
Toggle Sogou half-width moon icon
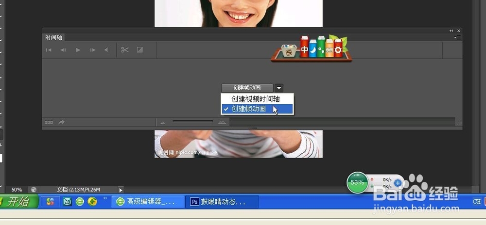click(313, 49)
